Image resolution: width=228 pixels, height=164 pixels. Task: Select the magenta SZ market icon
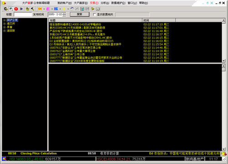coord(48,9)
